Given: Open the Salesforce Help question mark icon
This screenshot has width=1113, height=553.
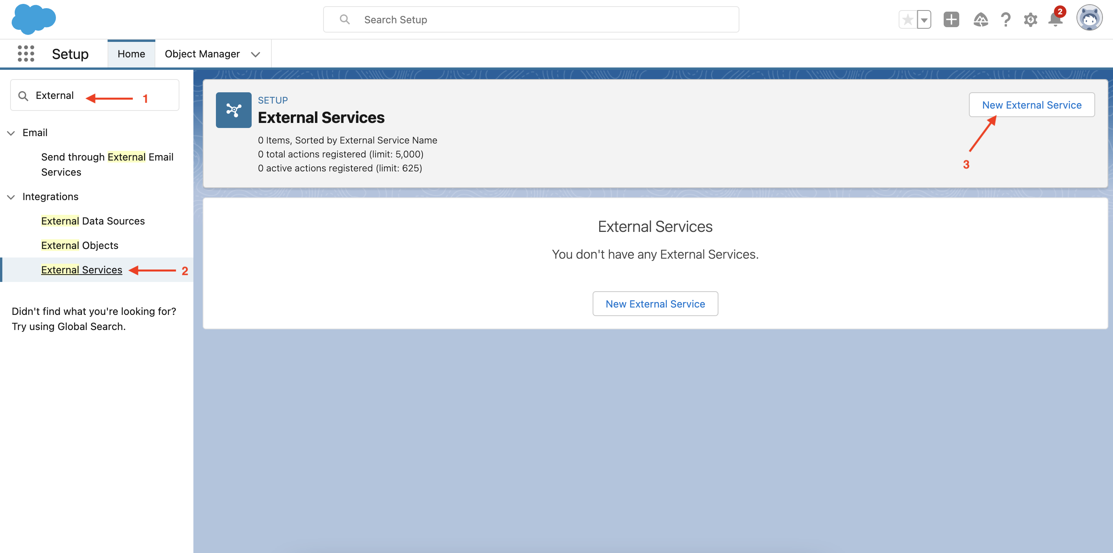Looking at the screenshot, I should pos(1006,19).
